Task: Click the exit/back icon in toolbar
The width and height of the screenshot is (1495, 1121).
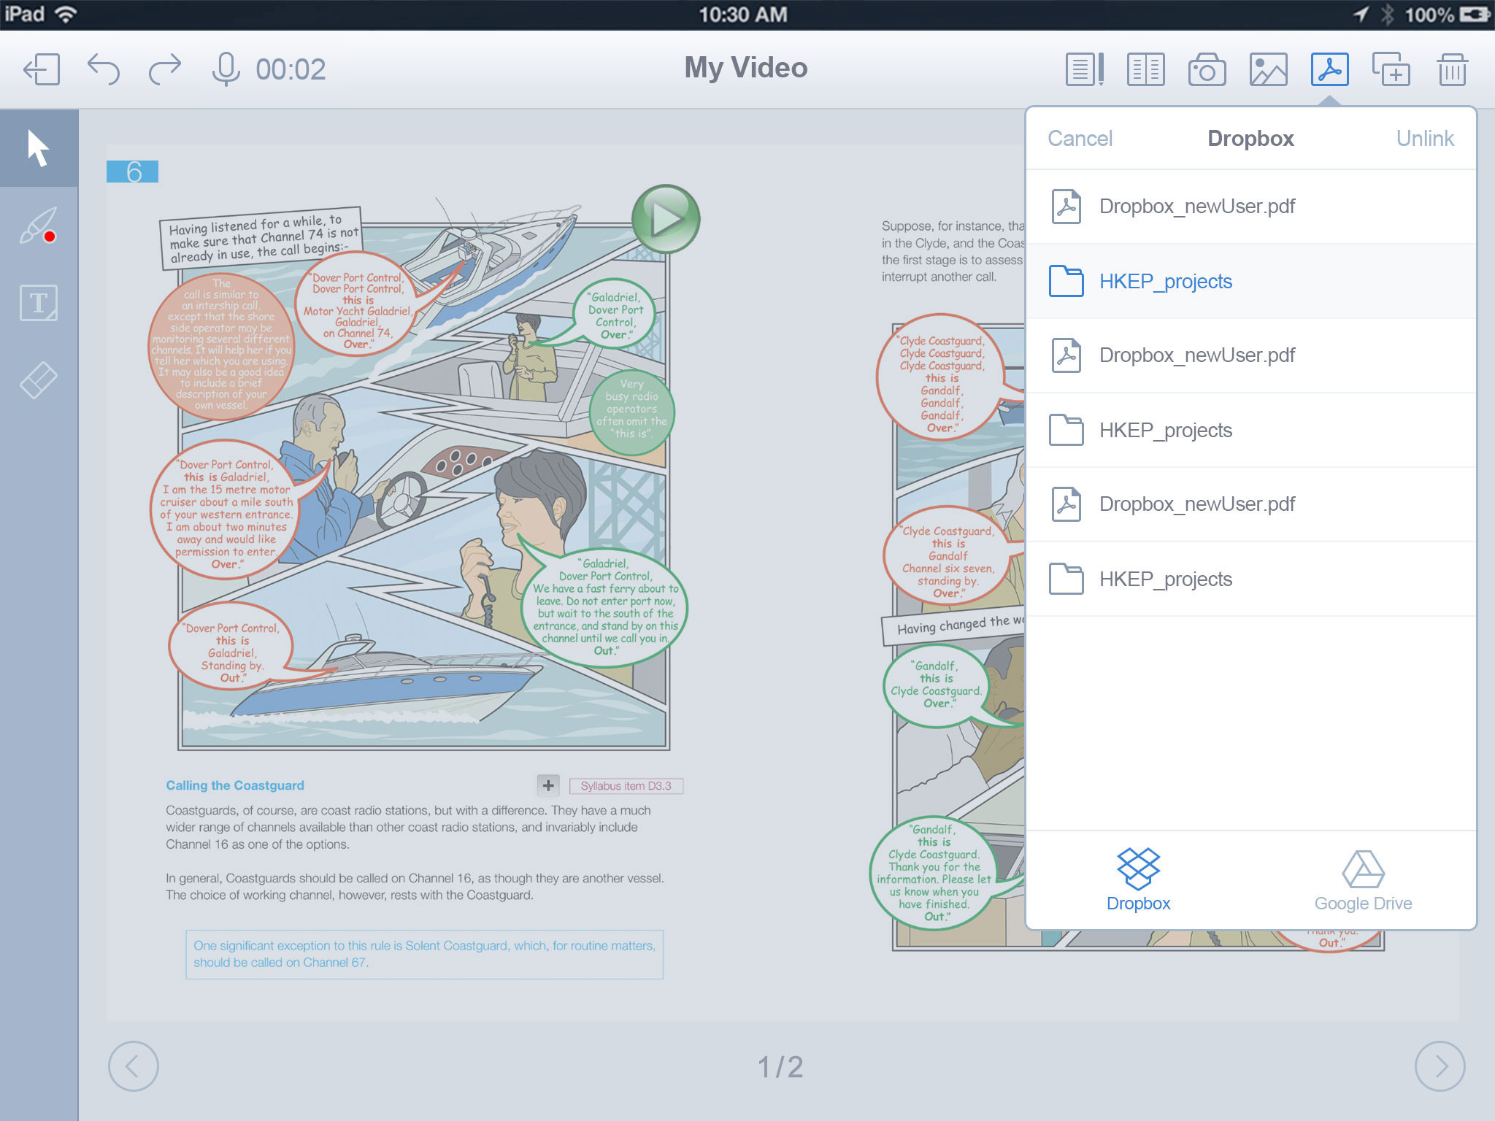Action: 42,70
